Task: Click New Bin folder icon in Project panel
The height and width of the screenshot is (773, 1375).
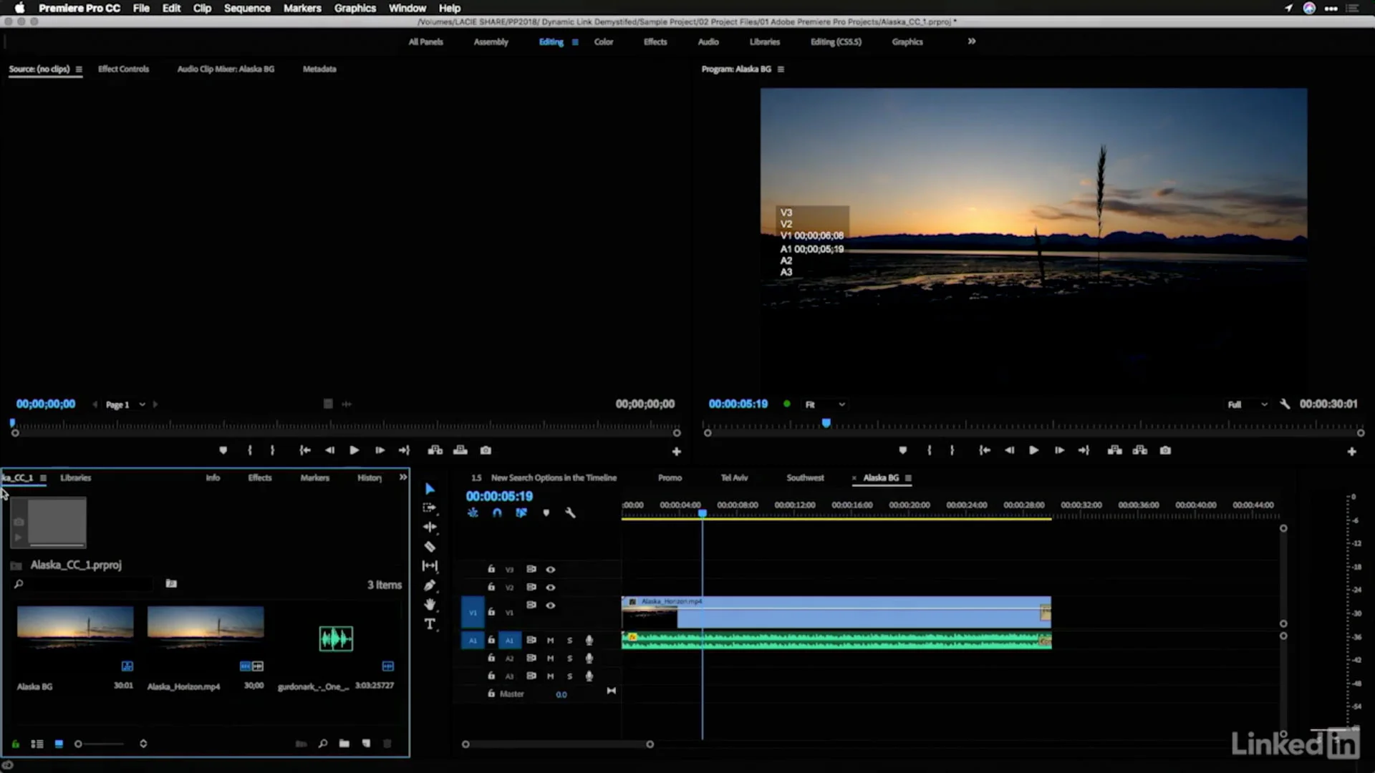Action: [344, 744]
